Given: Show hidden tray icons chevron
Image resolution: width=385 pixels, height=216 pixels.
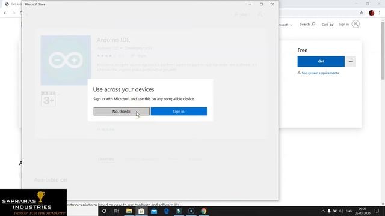Looking at the screenshot, I should [x=323, y=211].
